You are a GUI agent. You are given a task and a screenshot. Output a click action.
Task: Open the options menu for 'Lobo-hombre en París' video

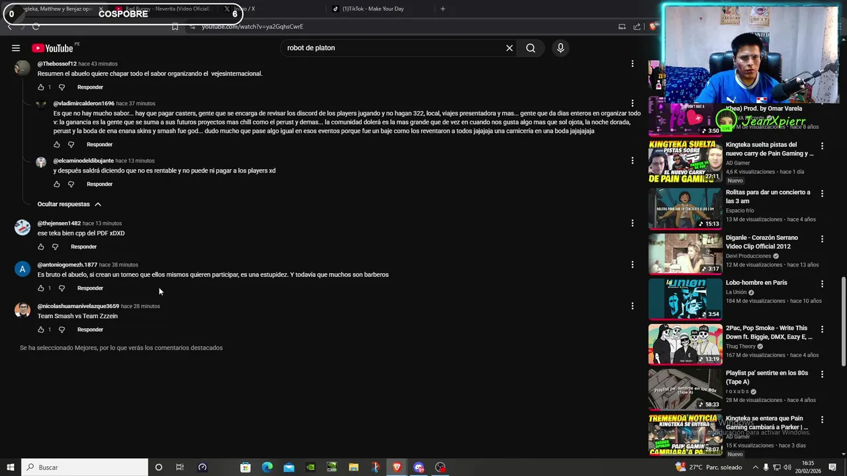822,284
